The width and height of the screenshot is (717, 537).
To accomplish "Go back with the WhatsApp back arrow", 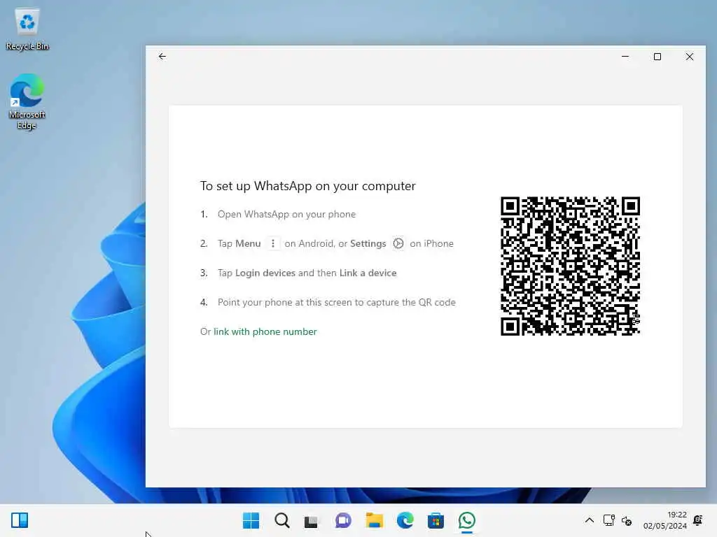I will pyautogui.click(x=162, y=57).
